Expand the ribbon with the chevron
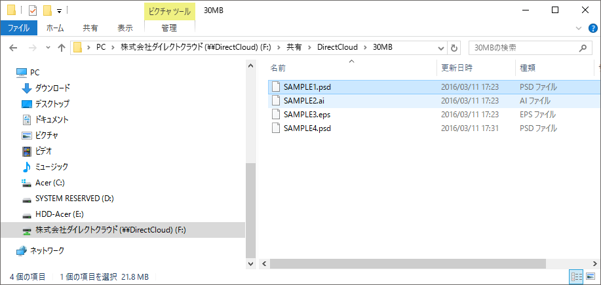 [x=578, y=28]
